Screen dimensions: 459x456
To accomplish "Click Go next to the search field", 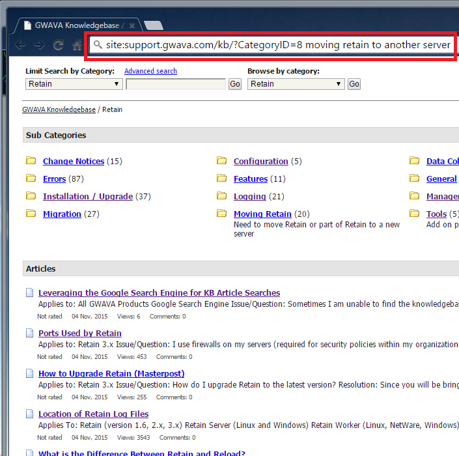I will [235, 84].
